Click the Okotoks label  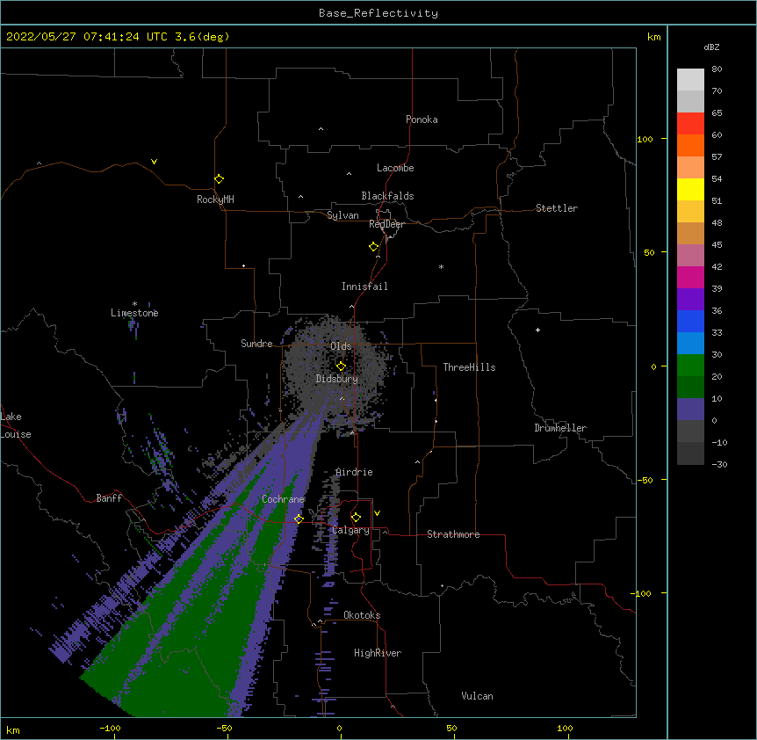tap(362, 615)
